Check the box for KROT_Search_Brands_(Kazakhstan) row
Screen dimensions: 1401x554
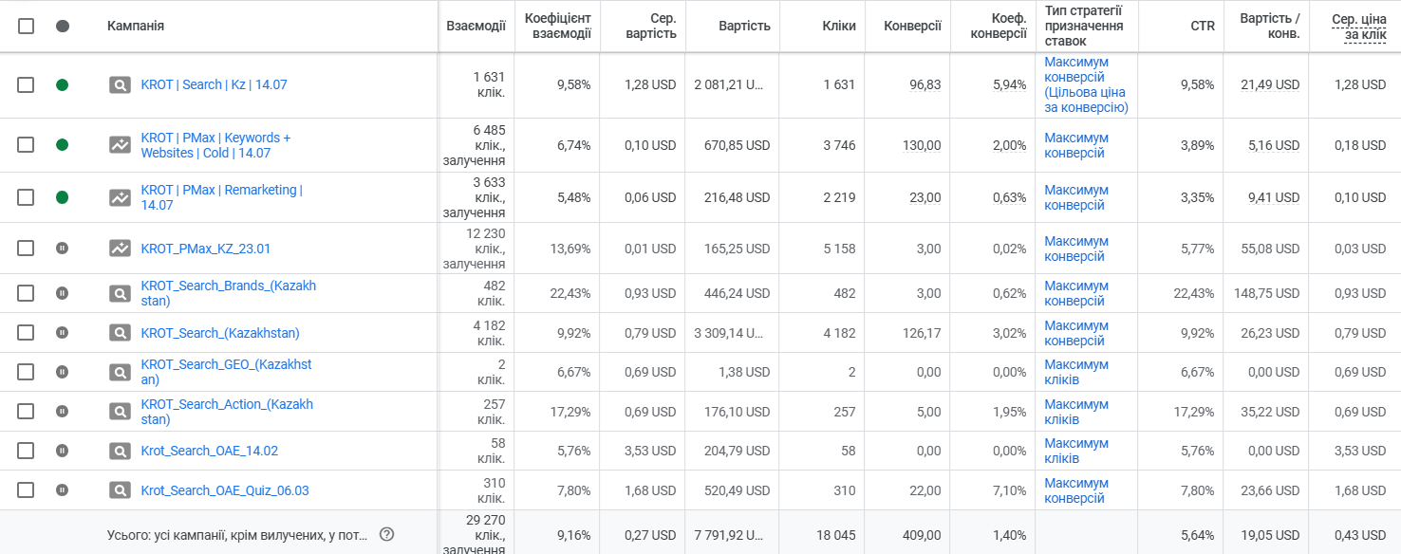(26, 293)
